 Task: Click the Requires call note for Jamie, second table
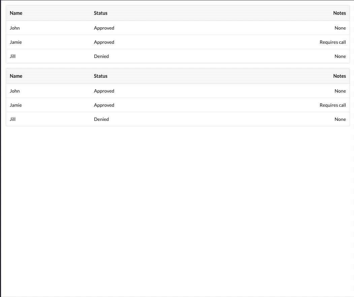coord(333,105)
